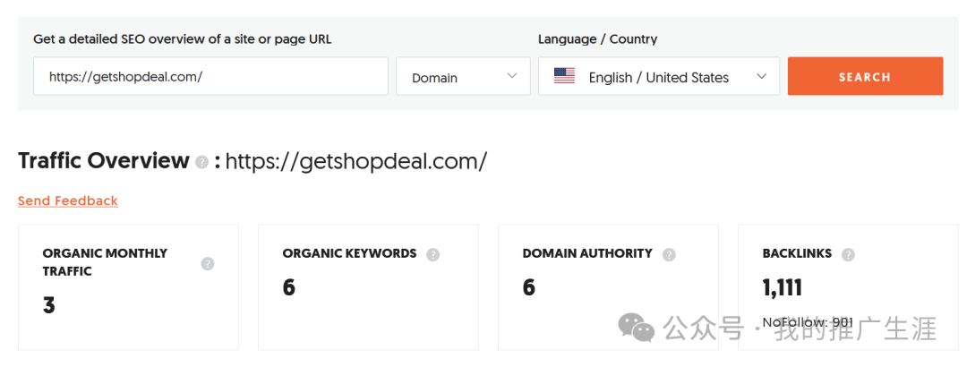967x367 pixels.
Task: Click the Traffic Overview heading text
Action: [104, 161]
